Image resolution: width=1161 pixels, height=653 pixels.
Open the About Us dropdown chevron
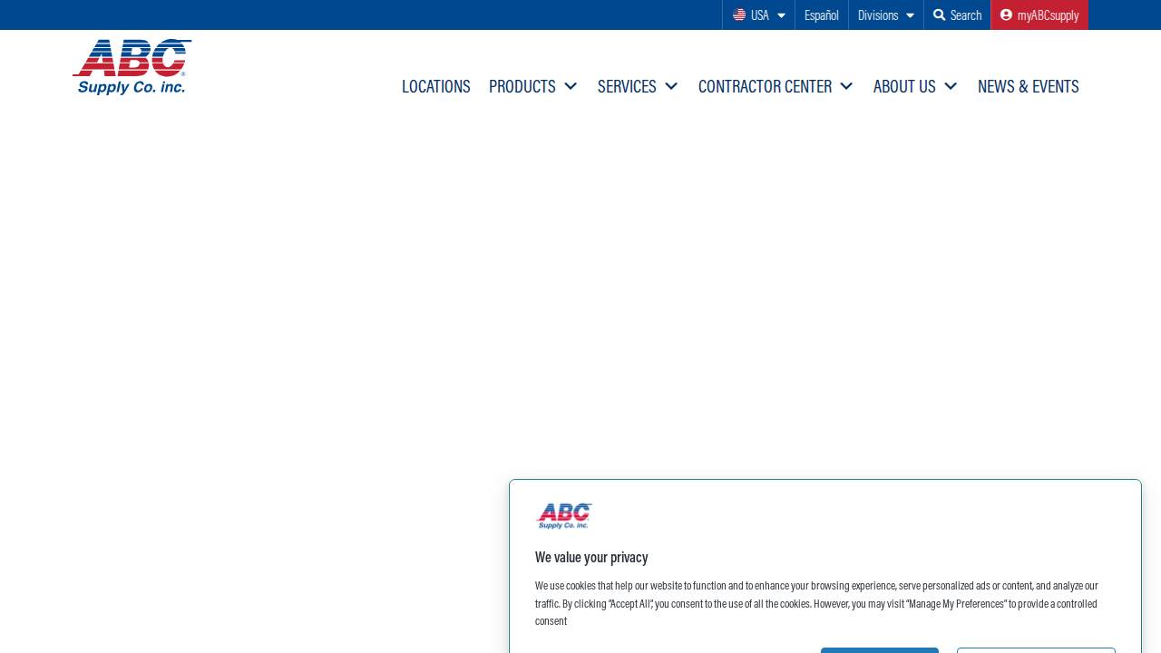(x=951, y=86)
